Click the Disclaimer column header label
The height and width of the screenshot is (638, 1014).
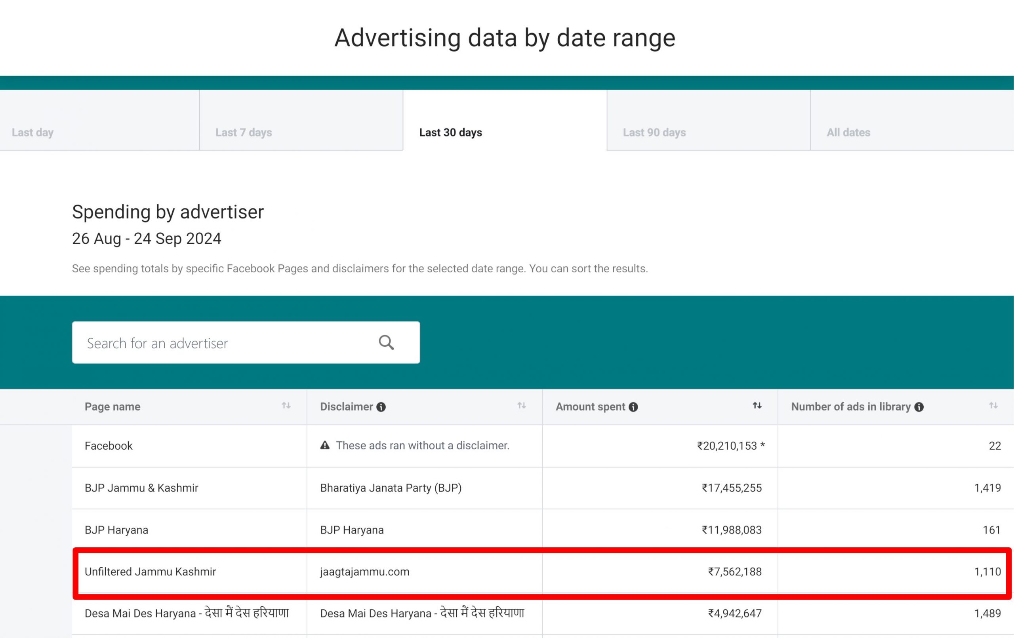(x=347, y=407)
